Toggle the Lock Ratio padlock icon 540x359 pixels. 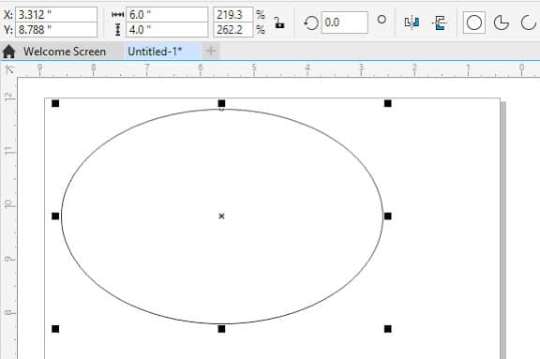[279, 22]
